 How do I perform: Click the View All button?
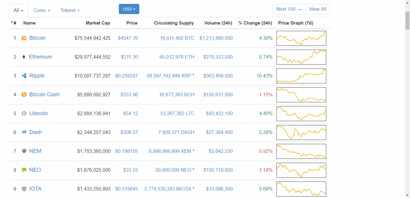click(x=318, y=9)
